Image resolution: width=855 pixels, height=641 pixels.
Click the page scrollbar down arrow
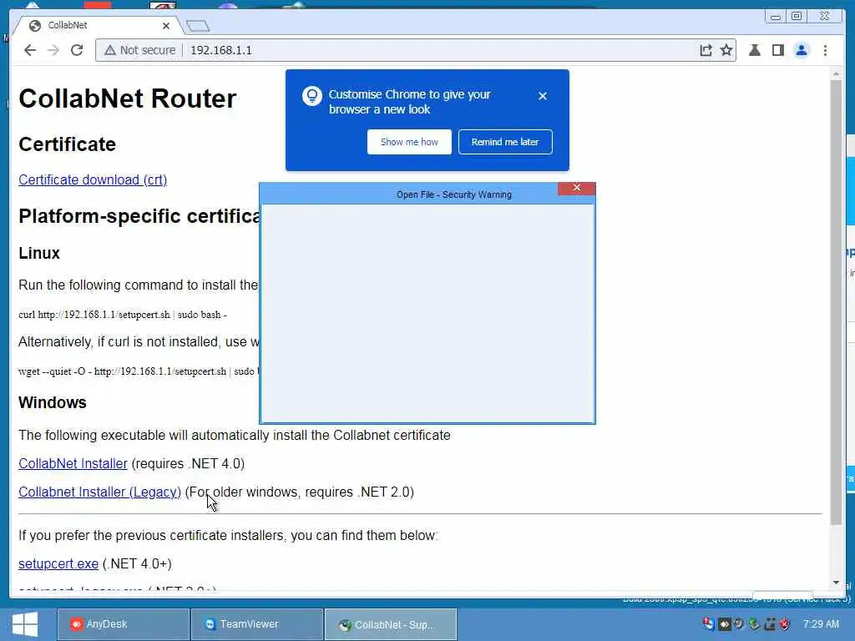[x=836, y=583]
